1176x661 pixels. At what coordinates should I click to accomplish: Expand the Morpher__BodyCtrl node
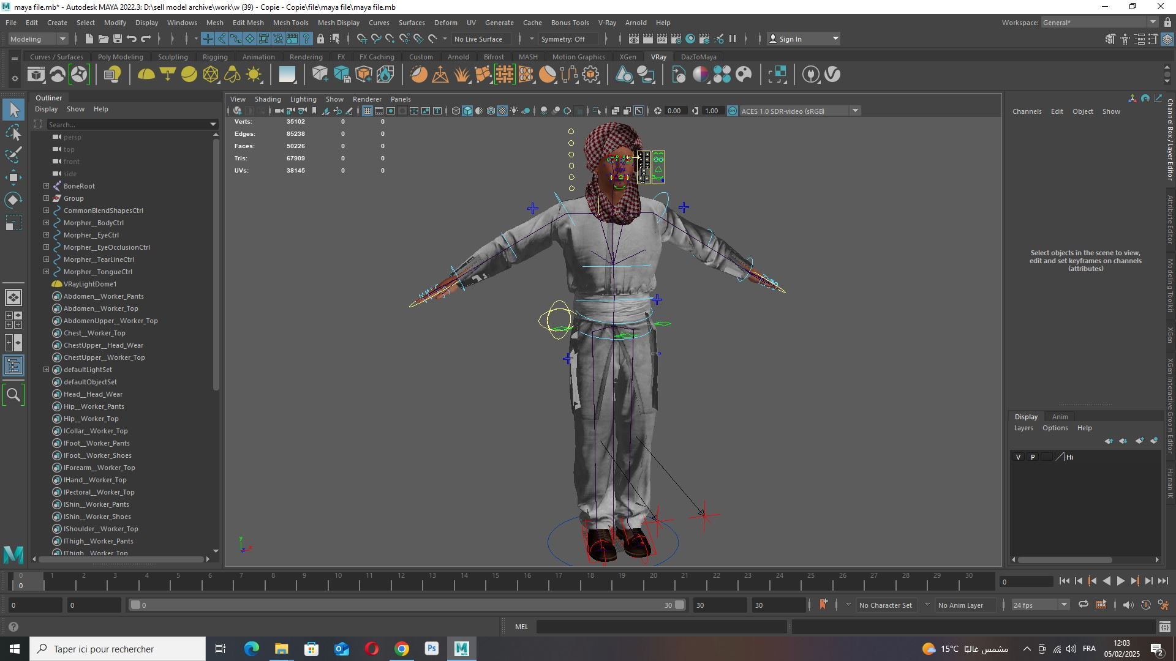tap(46, 223)
